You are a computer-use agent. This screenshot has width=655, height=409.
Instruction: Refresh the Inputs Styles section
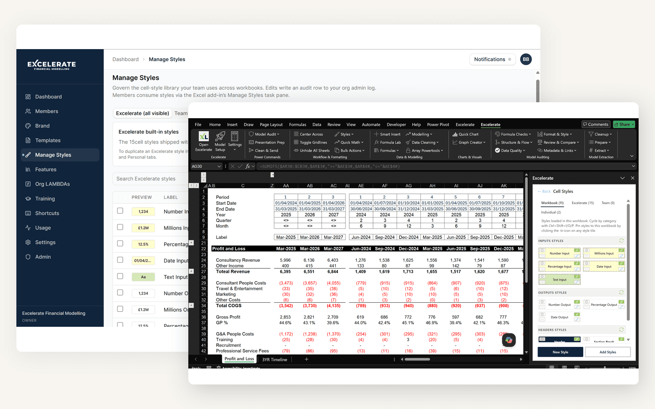tap(621, 240)
